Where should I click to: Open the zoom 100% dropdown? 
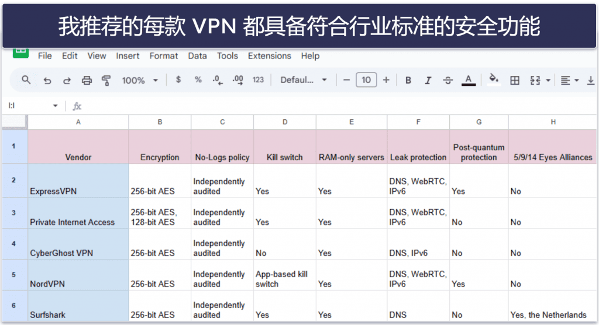coord(140,80)
